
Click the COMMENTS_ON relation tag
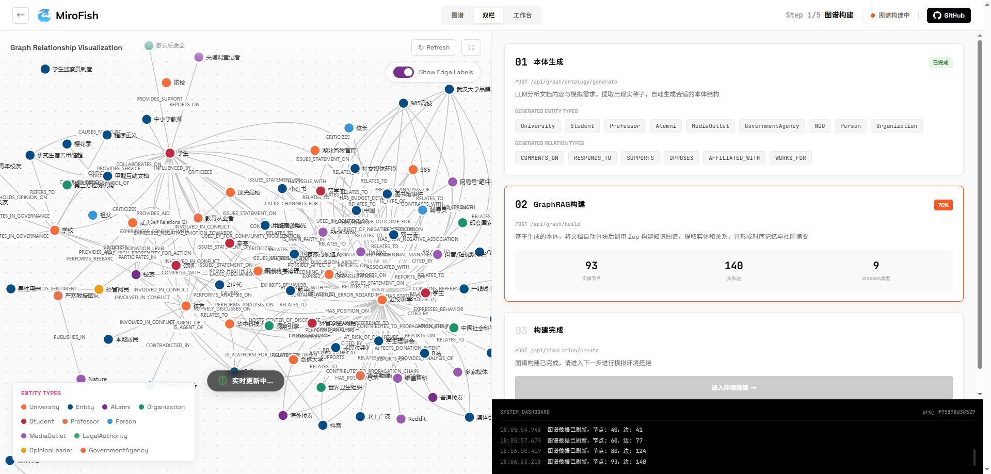coord(539,158)
